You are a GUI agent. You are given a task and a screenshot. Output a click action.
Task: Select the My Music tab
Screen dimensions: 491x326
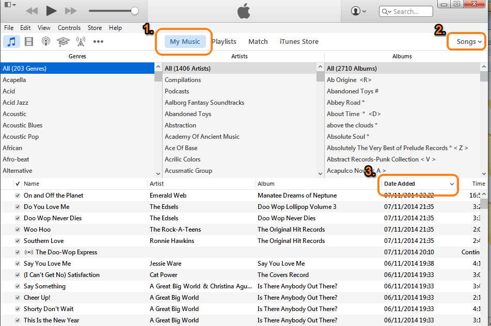click(185, 42)
